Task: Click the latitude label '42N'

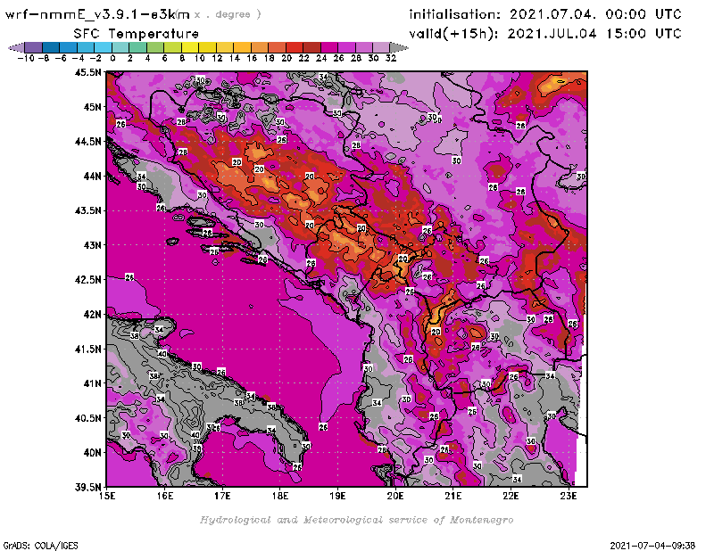Action: pyautogui.click(x=92, y=315)
